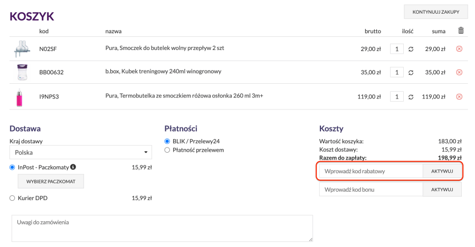475x247 pixels.
Task: Refresh quantity for b.box Kubek row
Action: click(411, 72)
